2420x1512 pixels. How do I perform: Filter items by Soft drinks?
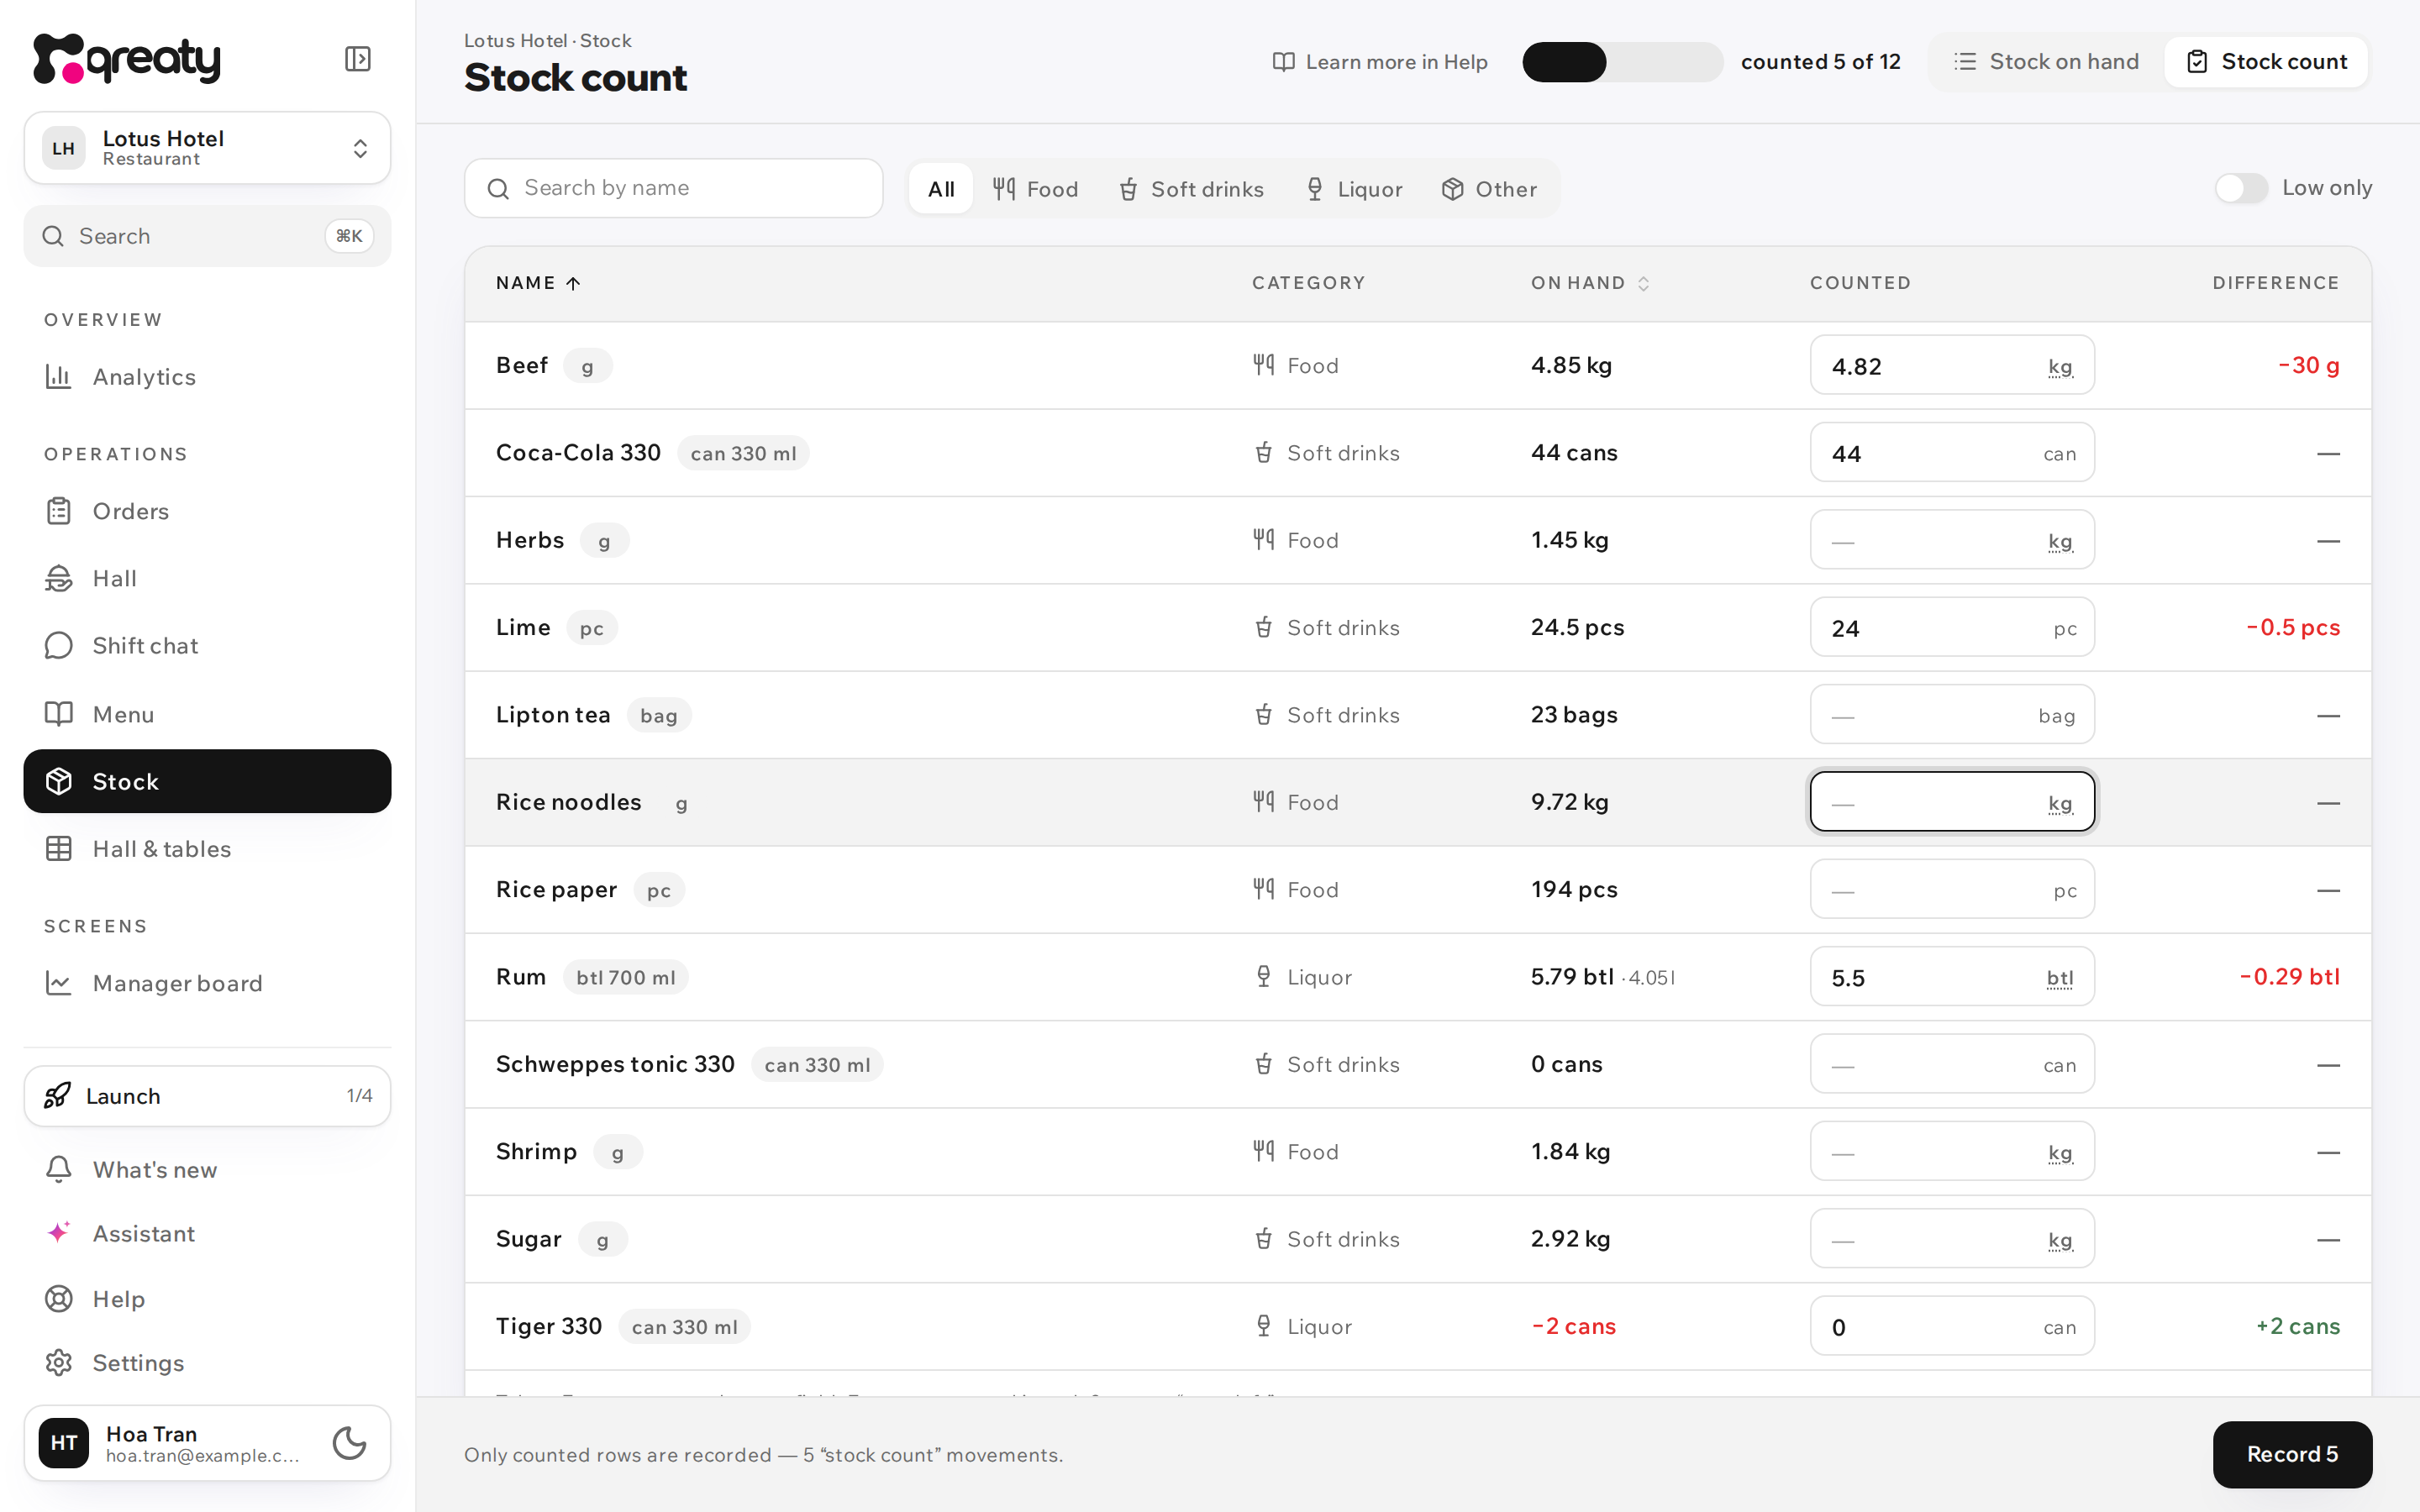[x=1191, y=189]
